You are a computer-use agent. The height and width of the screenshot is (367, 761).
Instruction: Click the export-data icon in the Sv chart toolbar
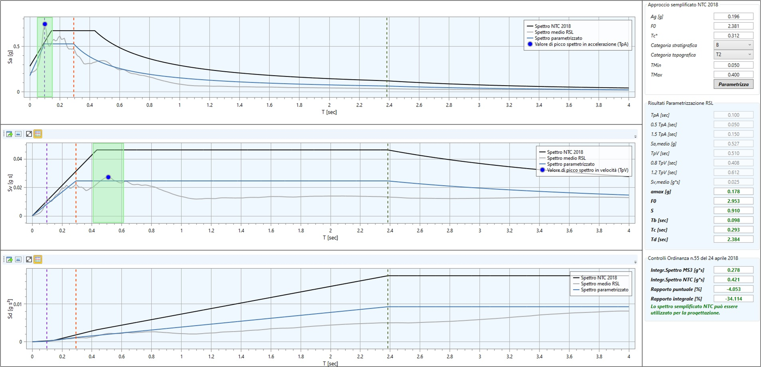(x=10, y=134)
